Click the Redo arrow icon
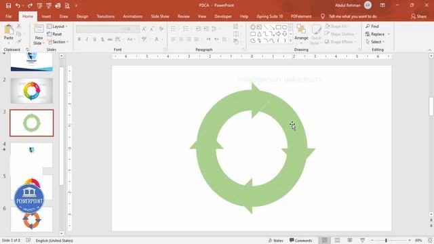434x244 pixels. (x=30, y=5)
